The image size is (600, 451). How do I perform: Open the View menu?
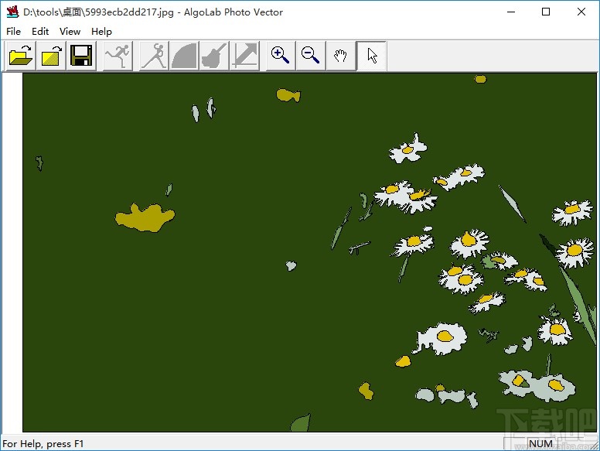[70, 32]
